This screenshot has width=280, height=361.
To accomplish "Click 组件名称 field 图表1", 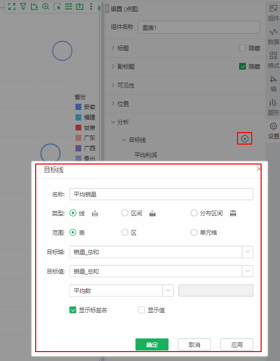I will coord(199,27).
